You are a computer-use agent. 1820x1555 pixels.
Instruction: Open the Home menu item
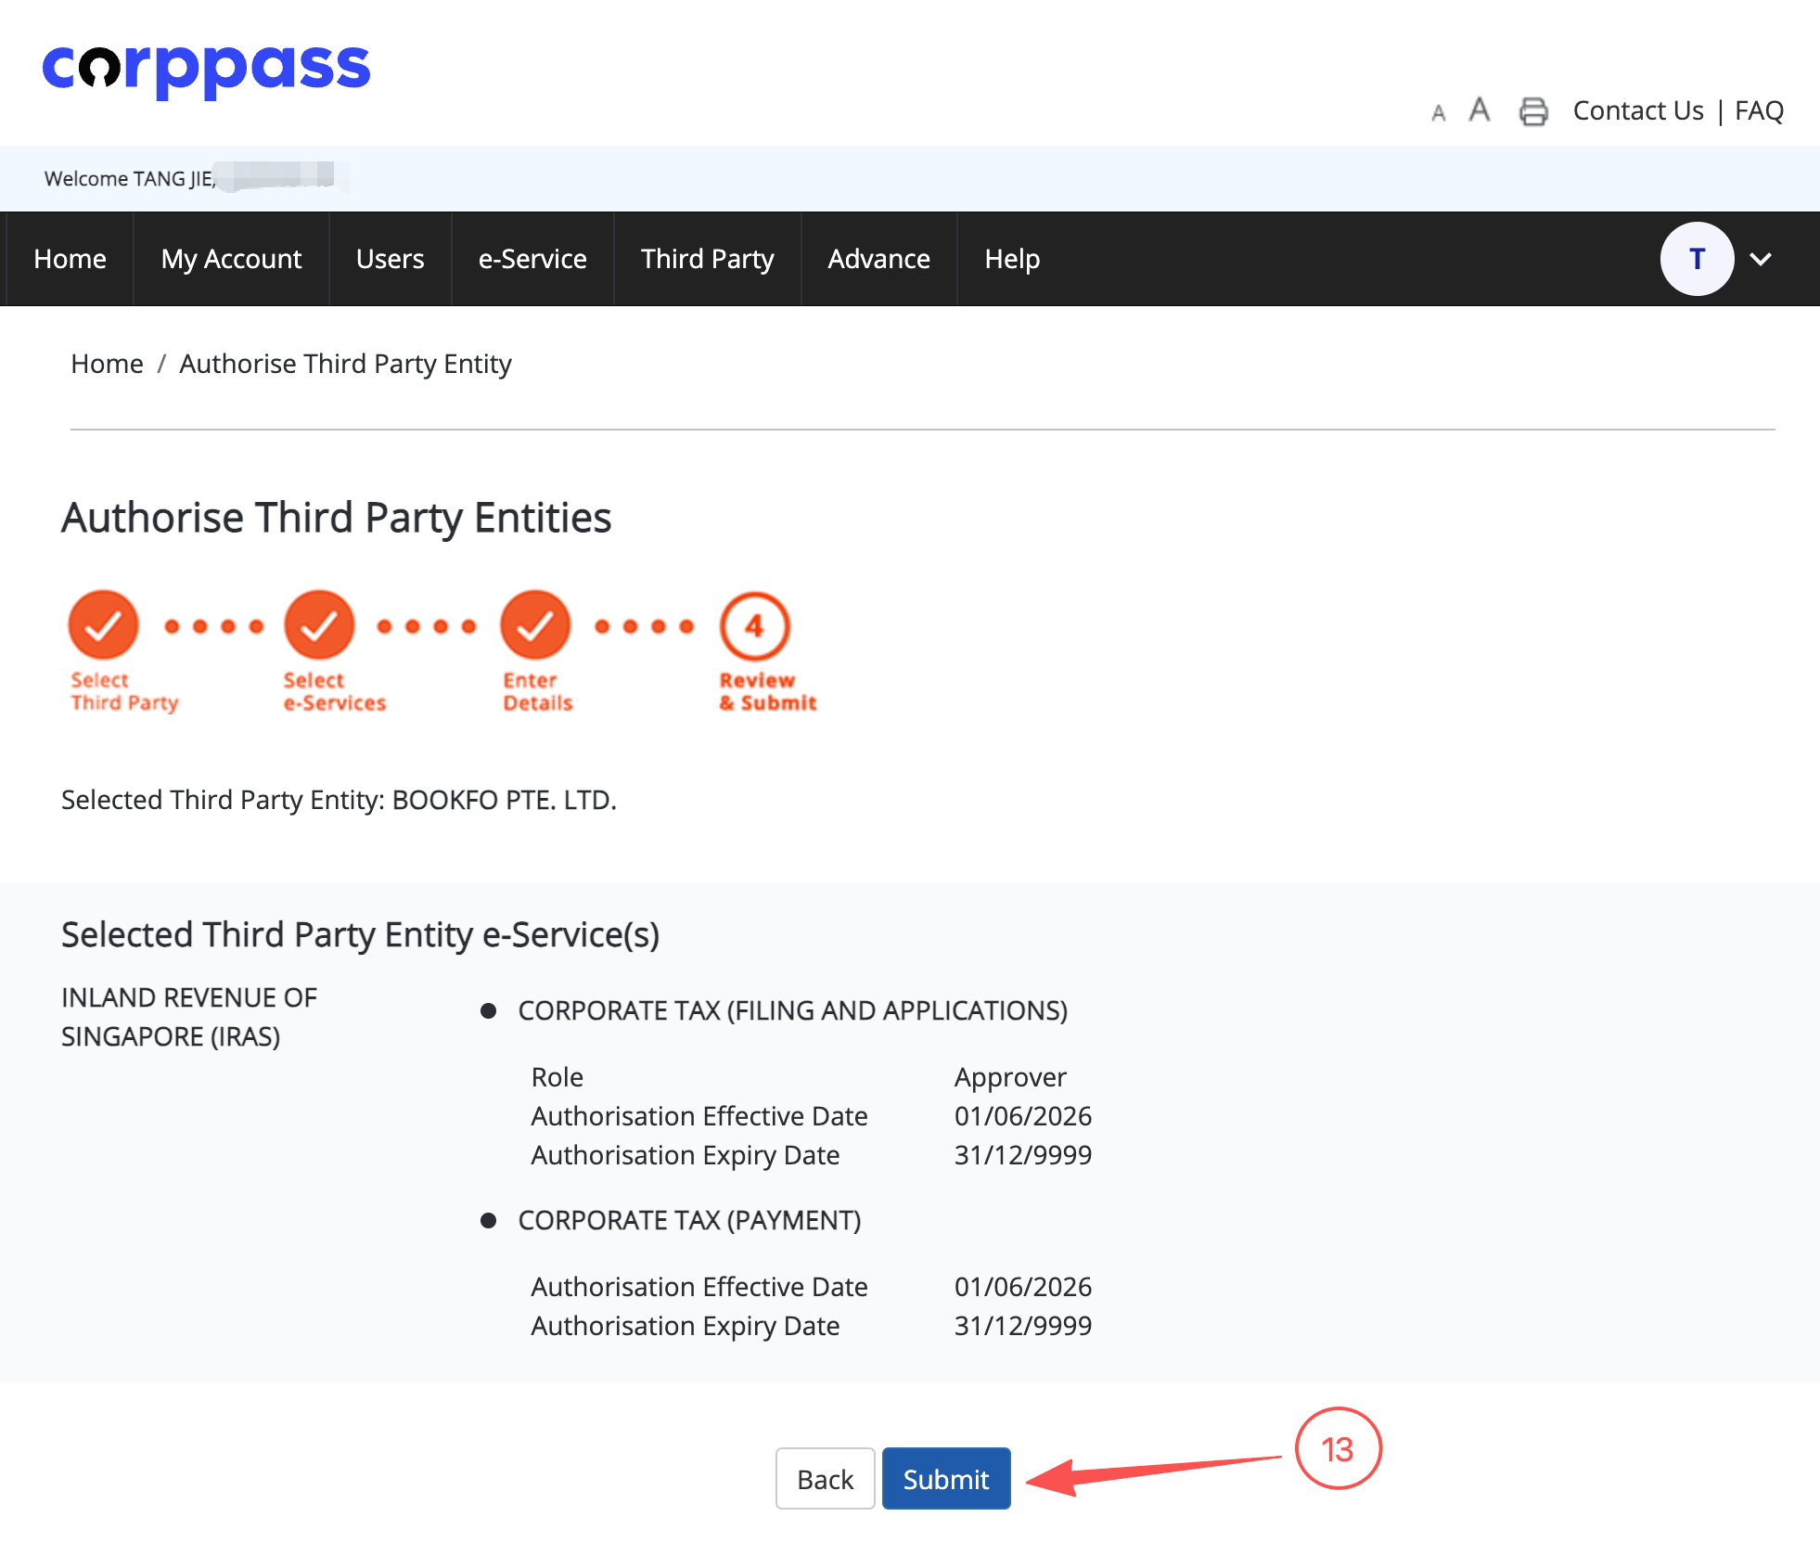(70, 259)
